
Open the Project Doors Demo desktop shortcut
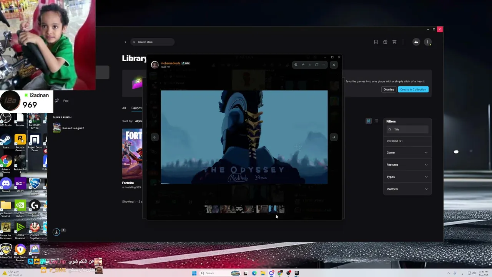coord(35,143)
